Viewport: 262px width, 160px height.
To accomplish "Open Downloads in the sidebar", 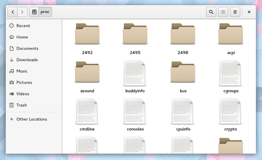I will click(x=34, y=60).
